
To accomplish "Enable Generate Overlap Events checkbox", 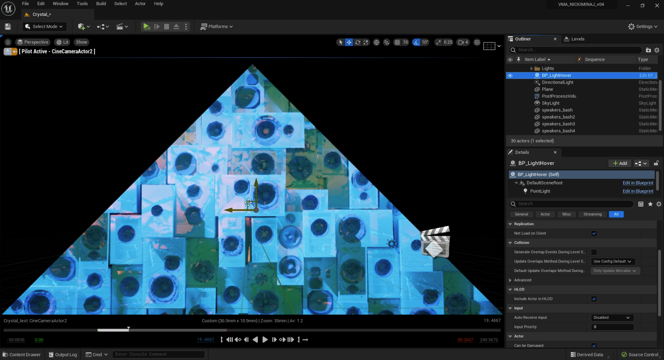I will click(594, 252).
